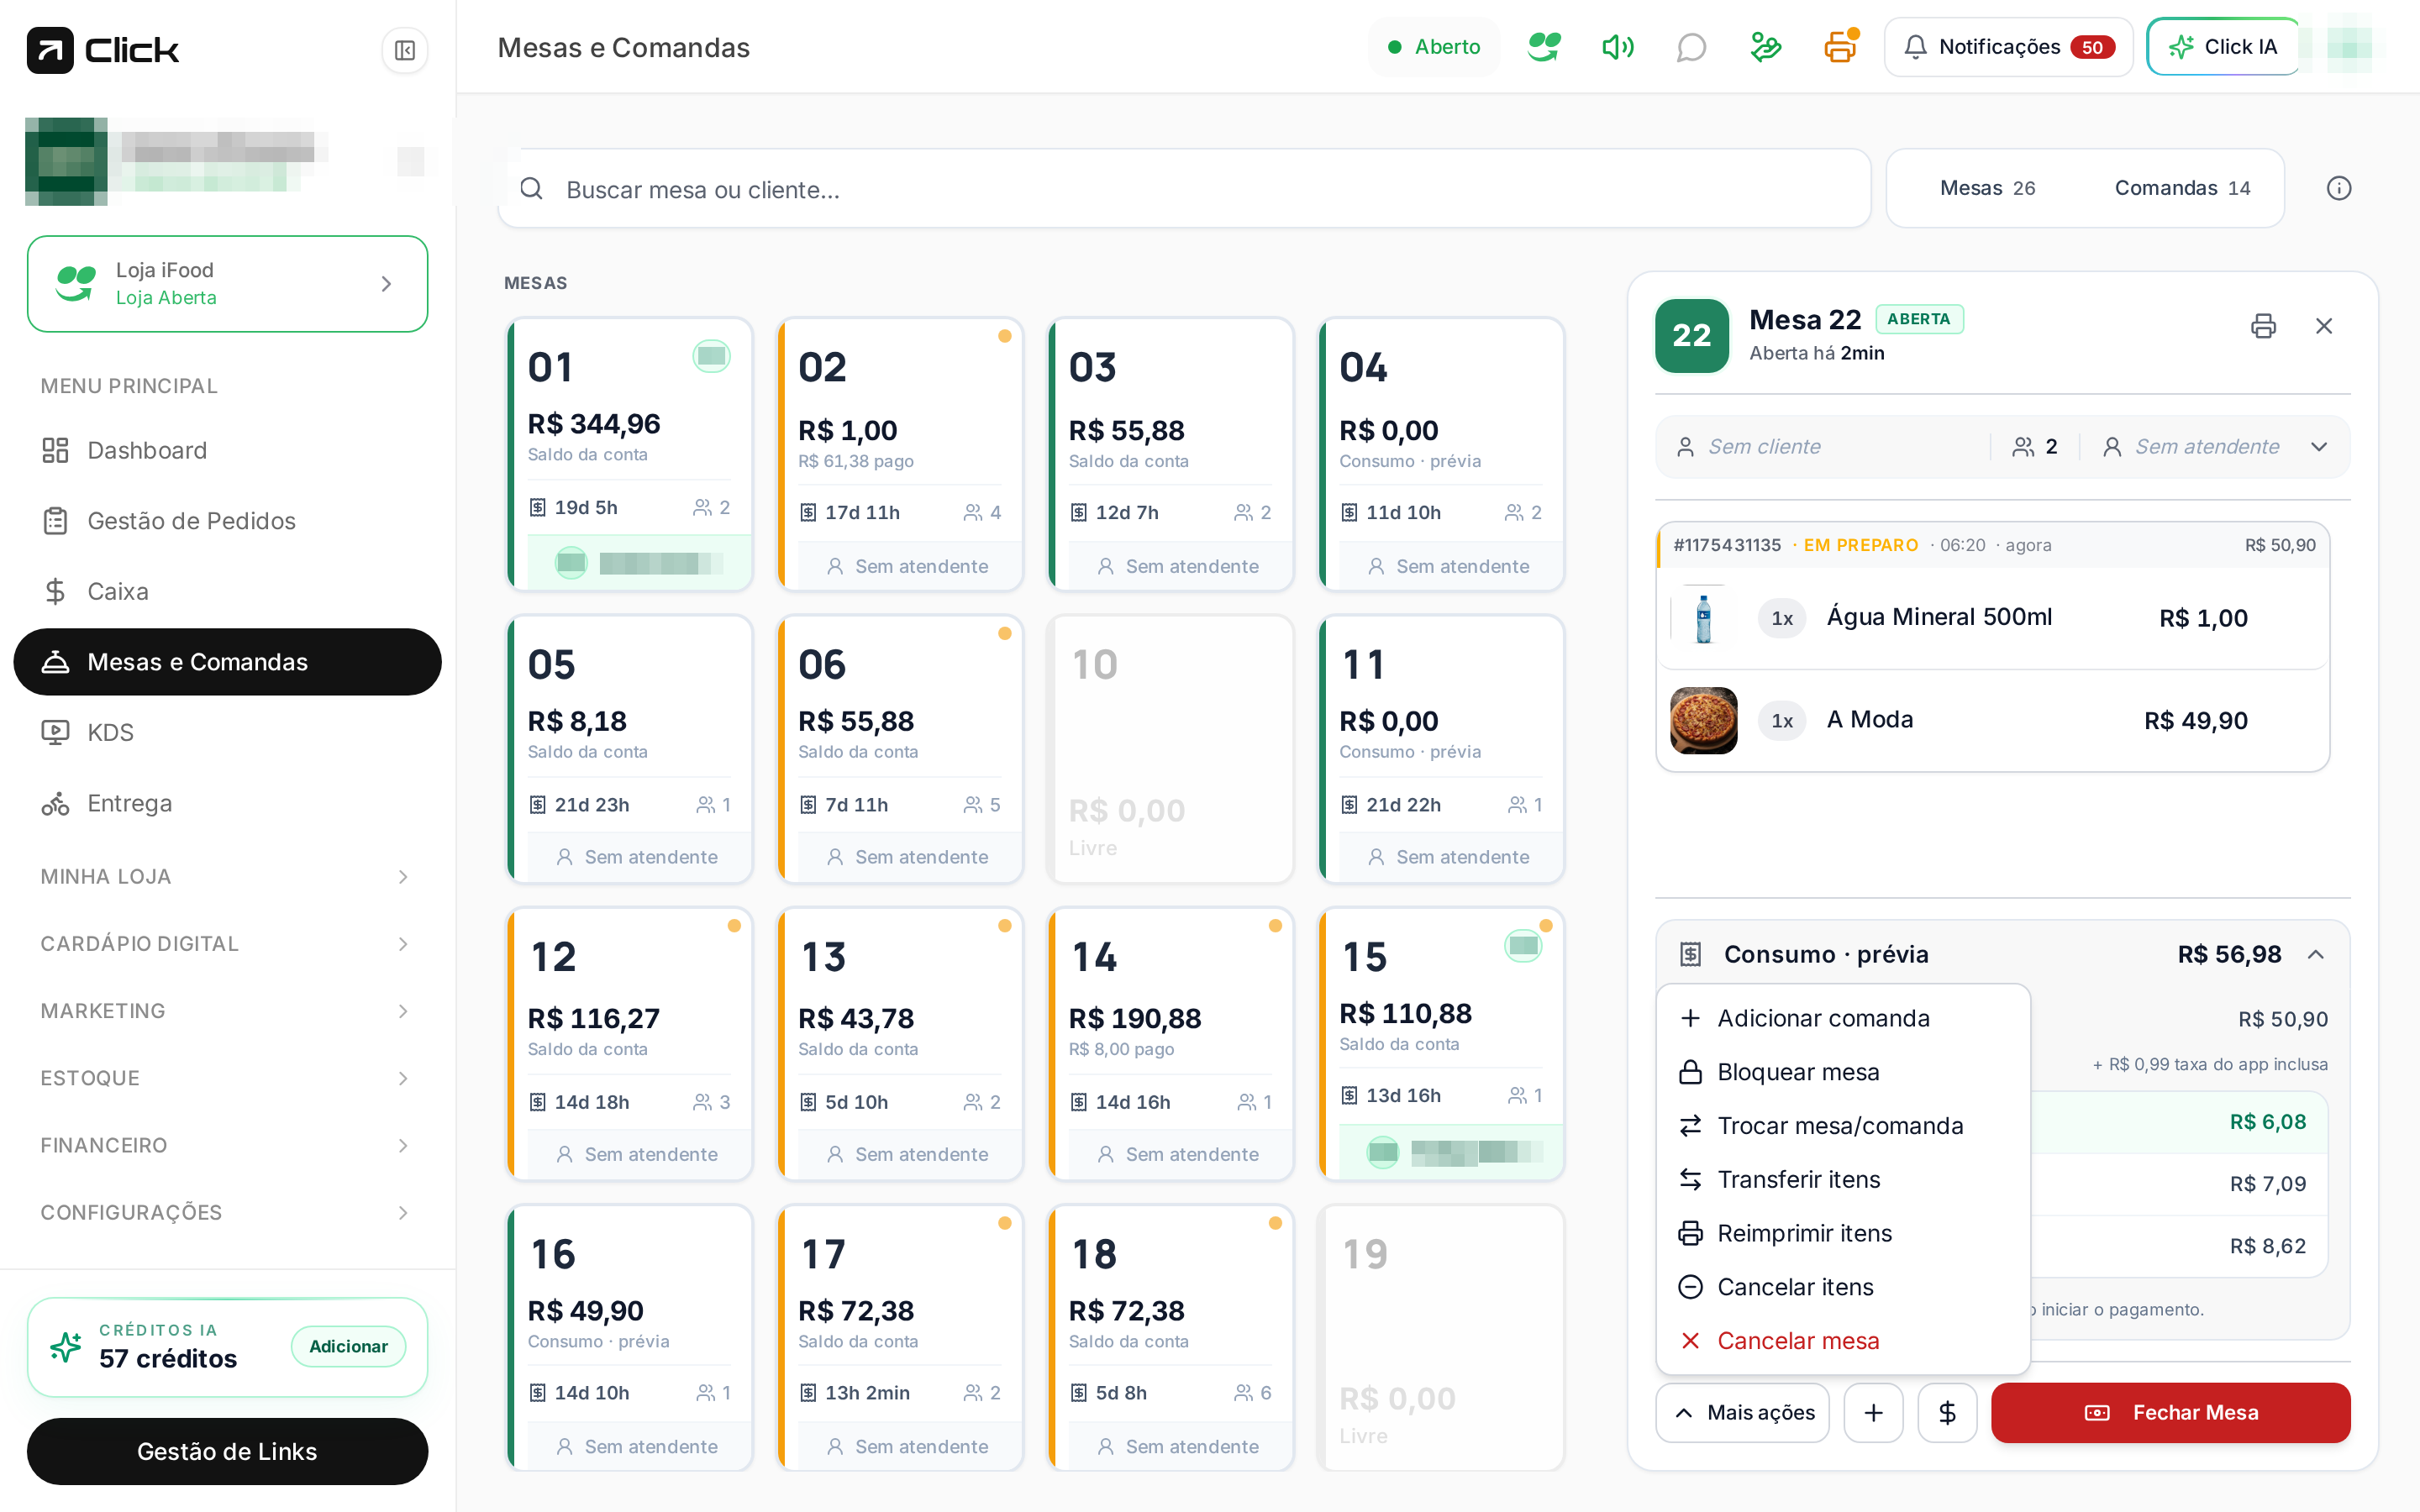Click the iFood icon in header
The width and height of the screenshot is (2420, 1512).
[1544, 47]
